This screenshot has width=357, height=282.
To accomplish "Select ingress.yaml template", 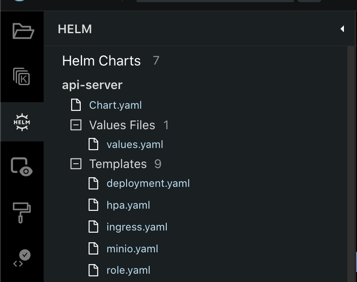I will 137,227.
